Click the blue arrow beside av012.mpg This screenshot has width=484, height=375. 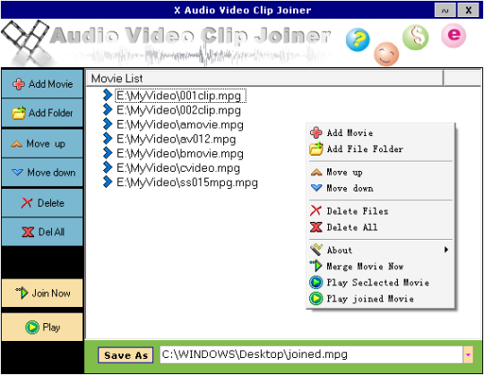tap(108, 139)
